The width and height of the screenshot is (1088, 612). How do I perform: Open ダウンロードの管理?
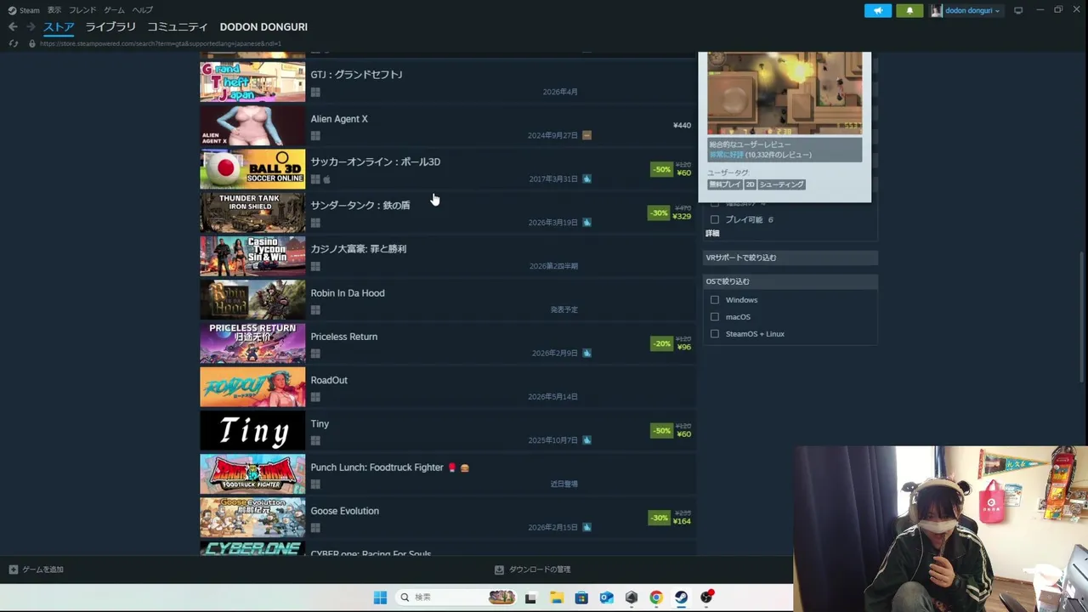click(x=533, y=569)
